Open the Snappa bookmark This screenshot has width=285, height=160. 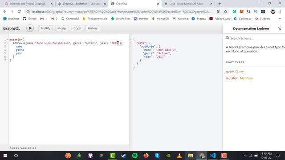(199, 19)
